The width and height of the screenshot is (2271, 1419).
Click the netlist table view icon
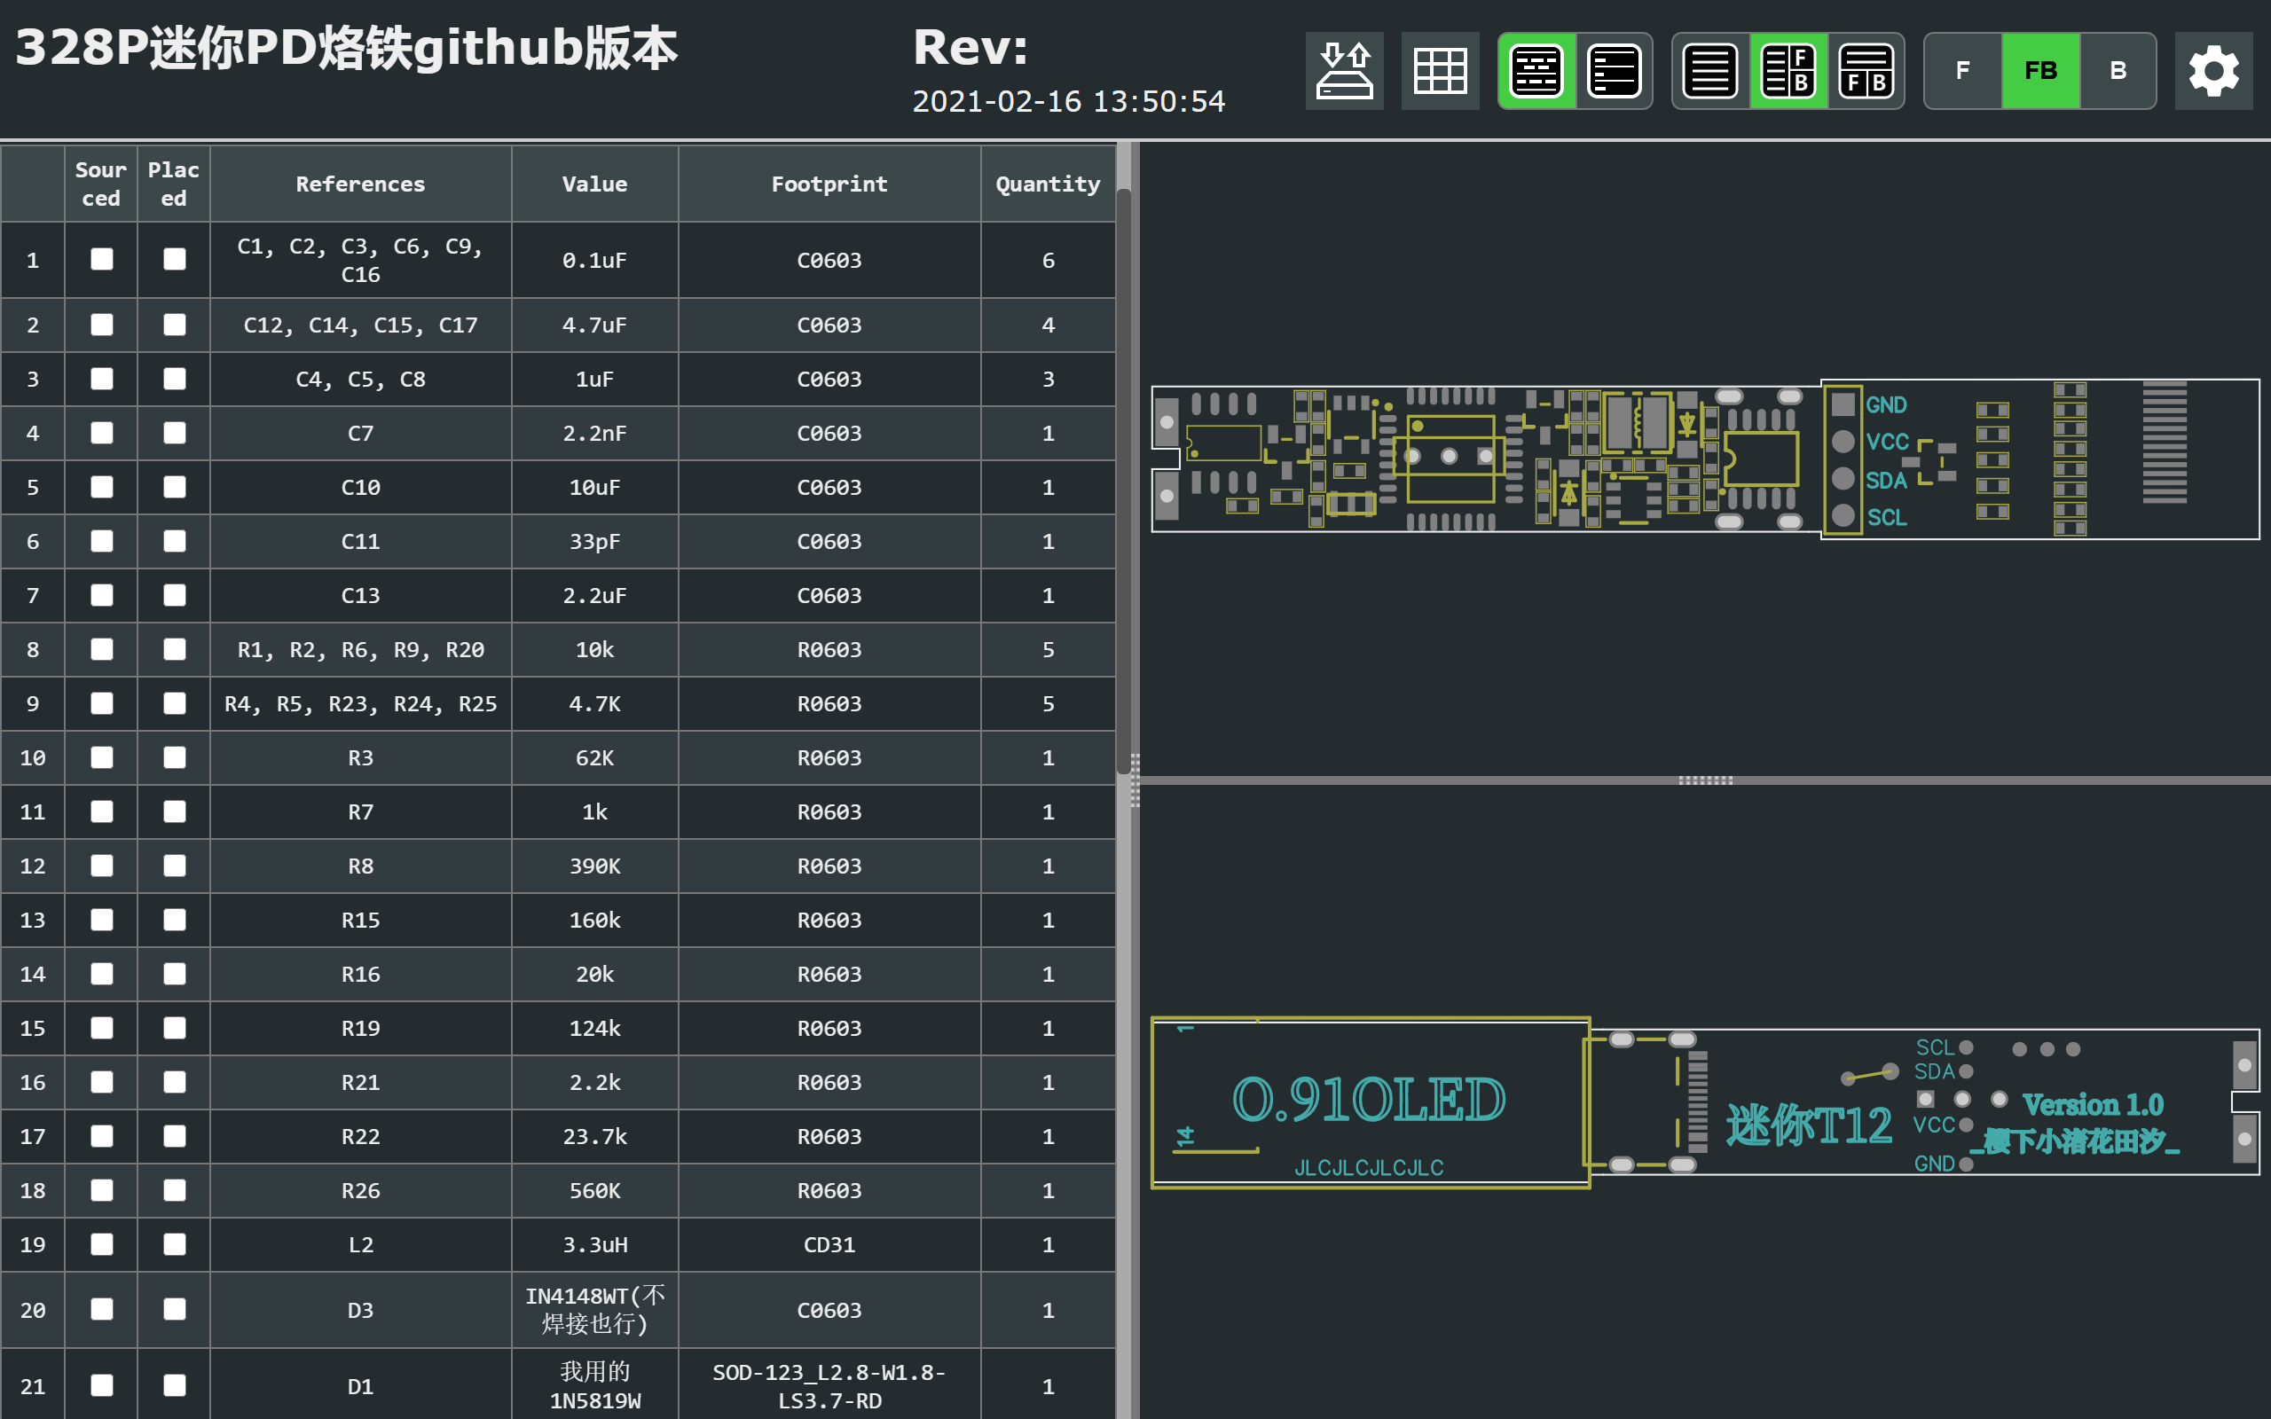tap(1440, 70)
